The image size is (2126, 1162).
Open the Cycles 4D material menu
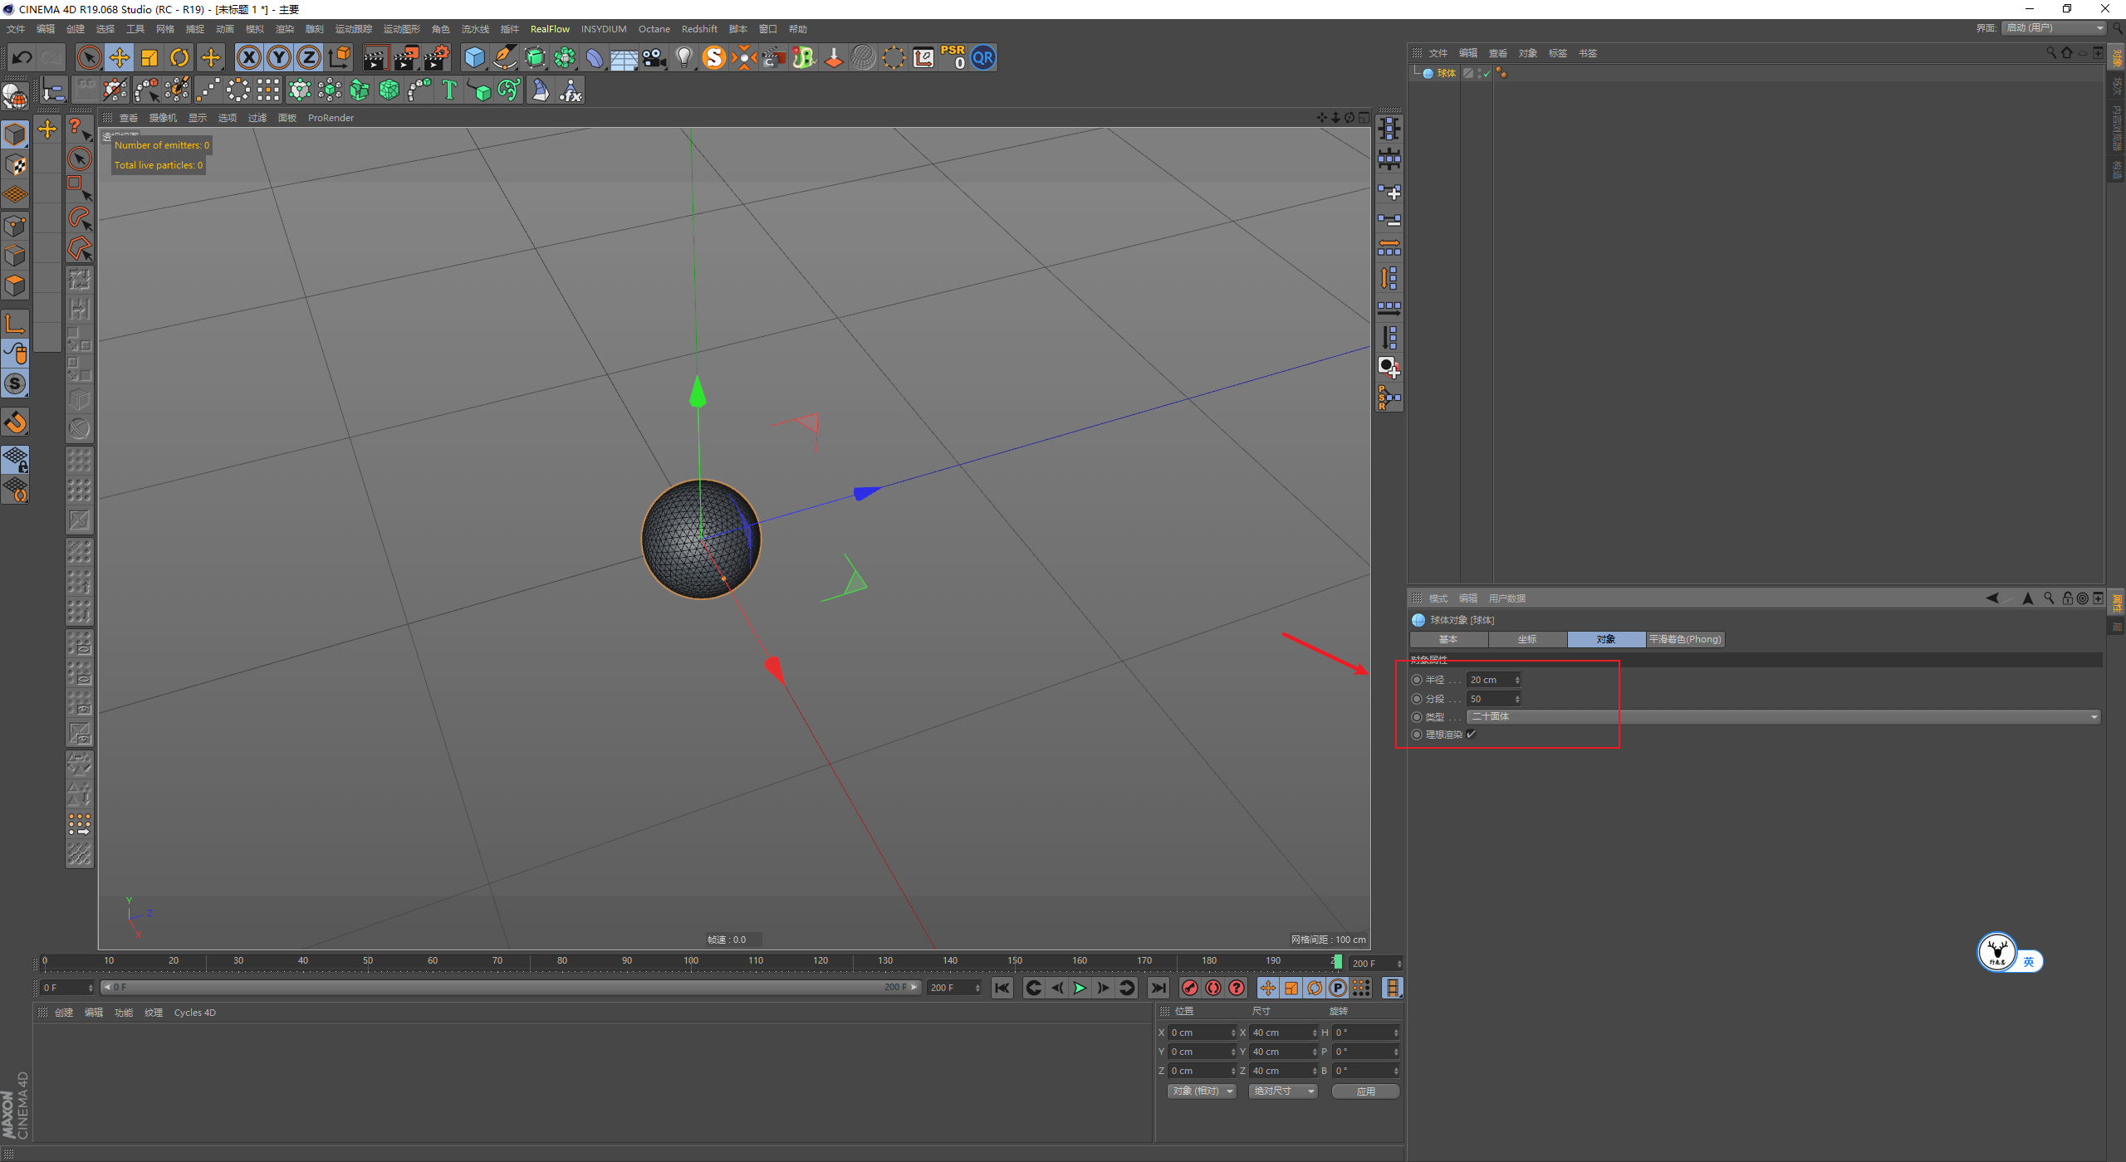pyautogui.click(x=194, y=1013)
